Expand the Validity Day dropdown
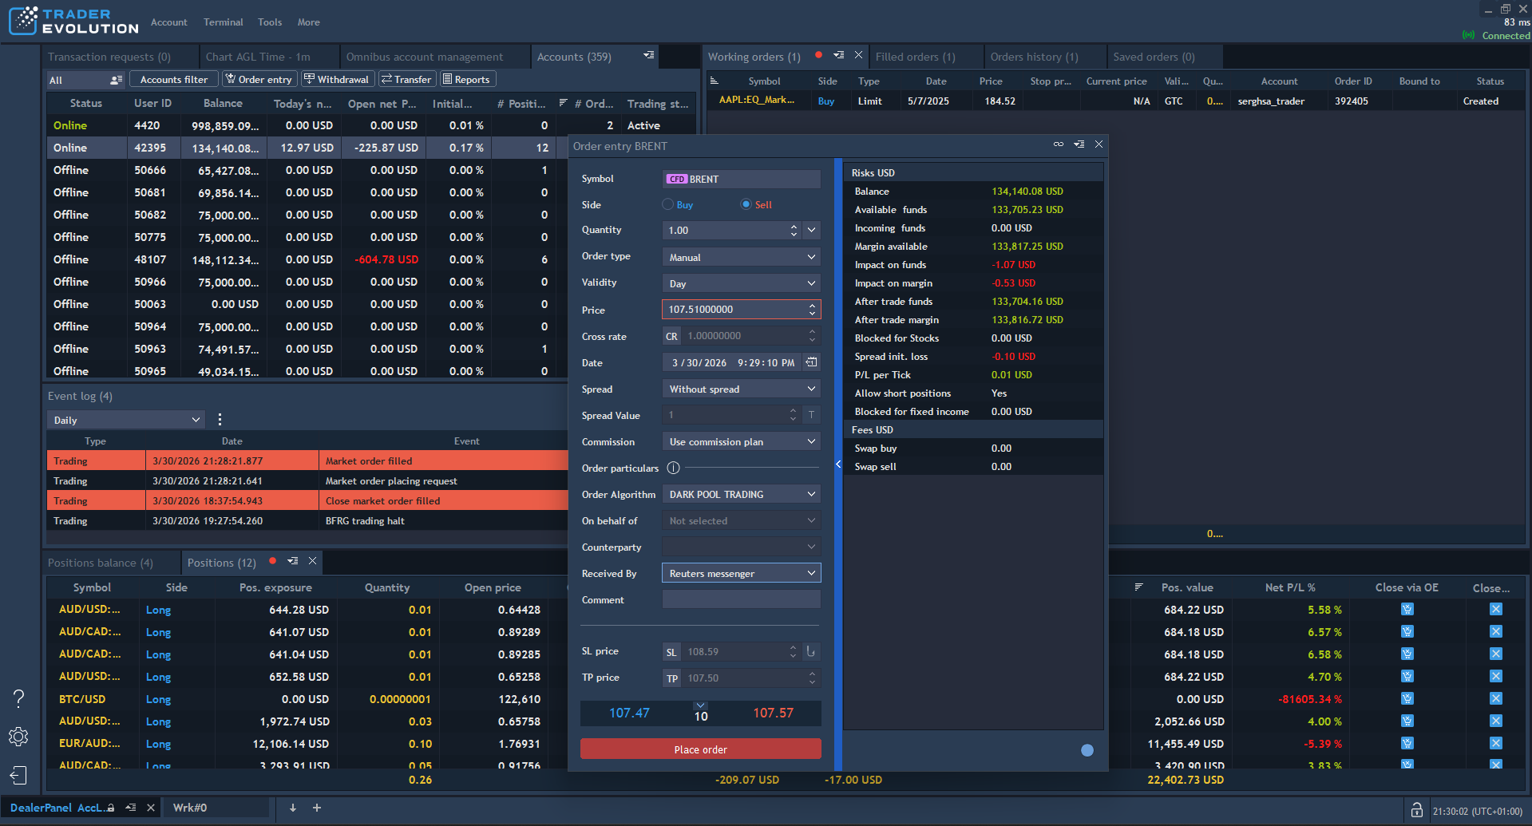Screen dimensions: 1532x826 pyautogui.click(x=740, y=283)
